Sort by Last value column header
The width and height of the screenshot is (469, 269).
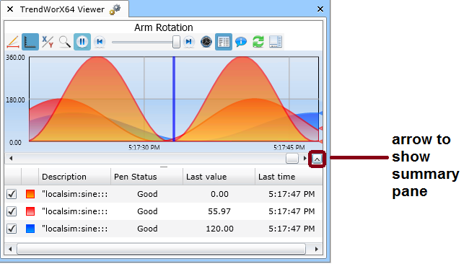(219, 177)
